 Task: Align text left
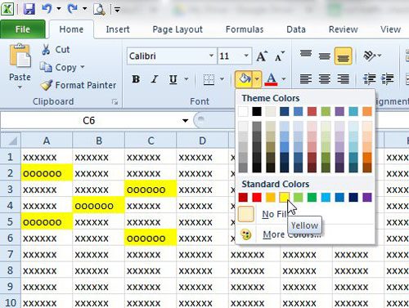tap(306, 79)
